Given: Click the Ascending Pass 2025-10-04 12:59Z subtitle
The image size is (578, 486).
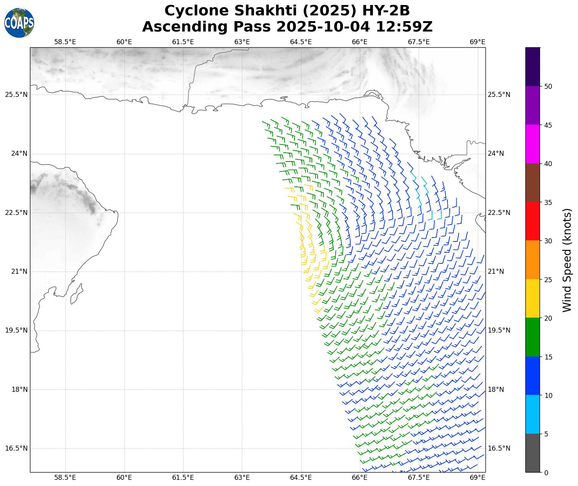Looking at the screenshot, I should coord(287,27).
